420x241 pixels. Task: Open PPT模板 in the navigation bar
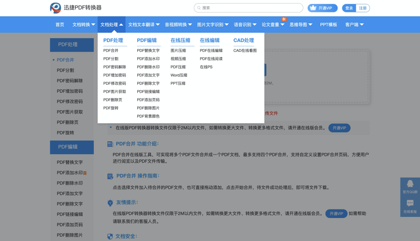(328, 25)
